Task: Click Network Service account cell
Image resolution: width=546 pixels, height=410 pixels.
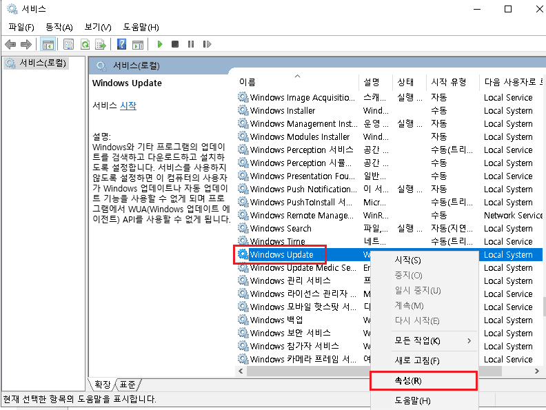Action: click(x=513, y=215)
